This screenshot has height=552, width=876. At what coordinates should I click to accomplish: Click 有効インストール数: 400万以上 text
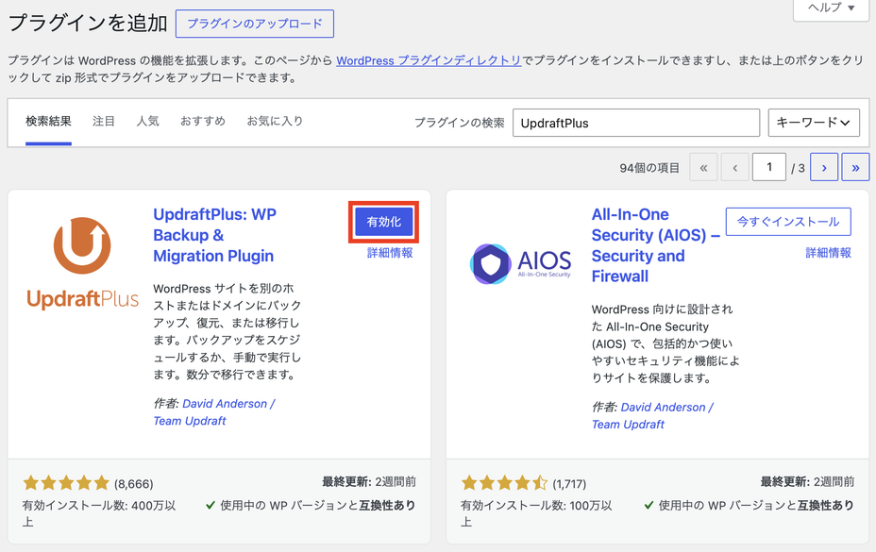[x=99, y=513]
